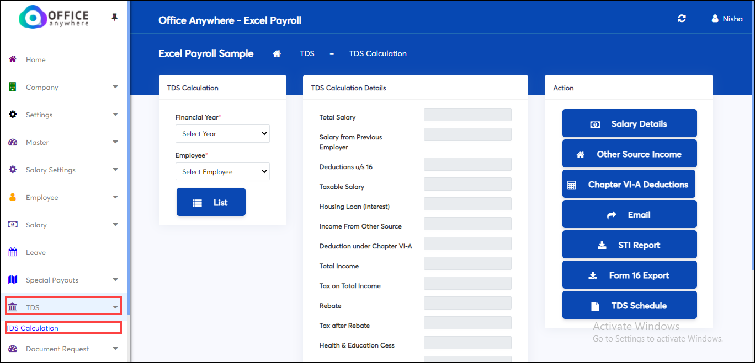Click the Settings gear icon
Viewport: 755px width, 363px height.
13,115
